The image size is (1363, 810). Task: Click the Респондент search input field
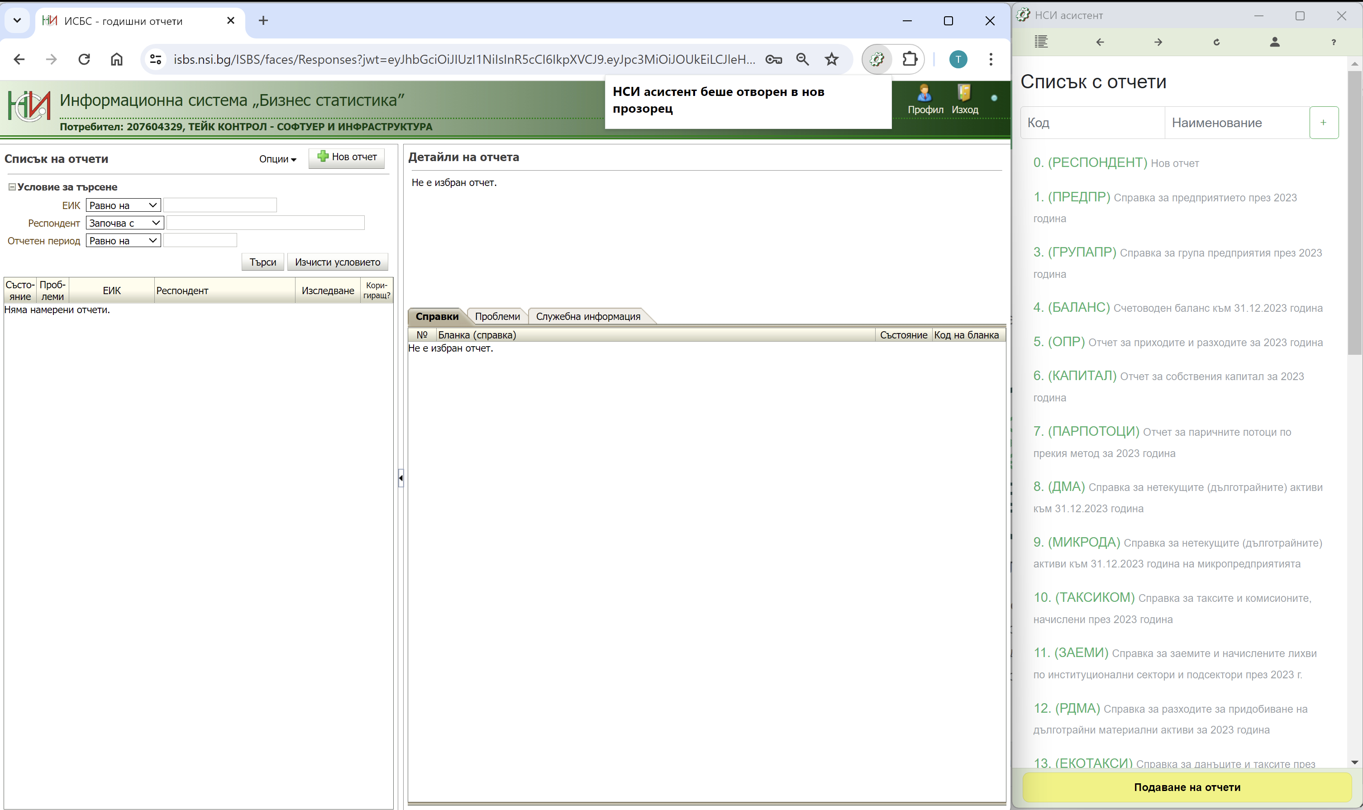(x=265, y=223)
